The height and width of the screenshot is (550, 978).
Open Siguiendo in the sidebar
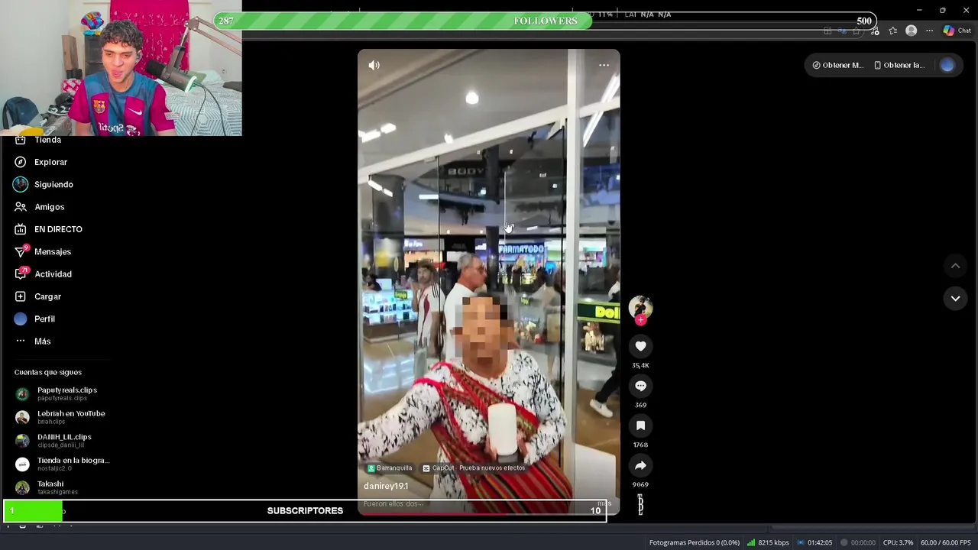[x=53, y=184]
